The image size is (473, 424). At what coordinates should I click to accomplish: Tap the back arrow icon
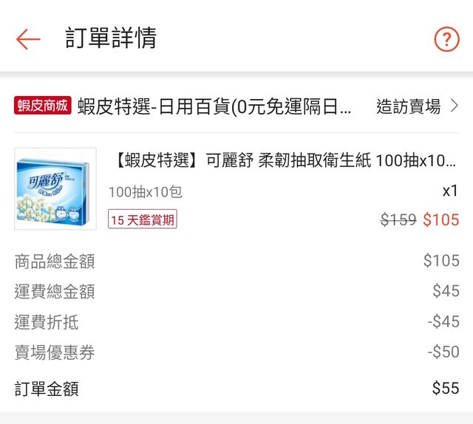pos(28,38)
